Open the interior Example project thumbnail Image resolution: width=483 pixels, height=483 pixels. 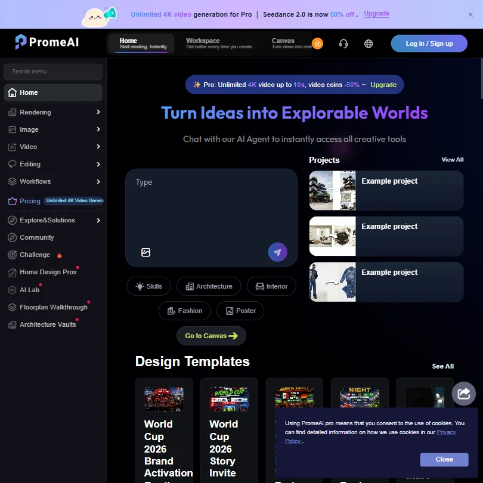[332, 236]
